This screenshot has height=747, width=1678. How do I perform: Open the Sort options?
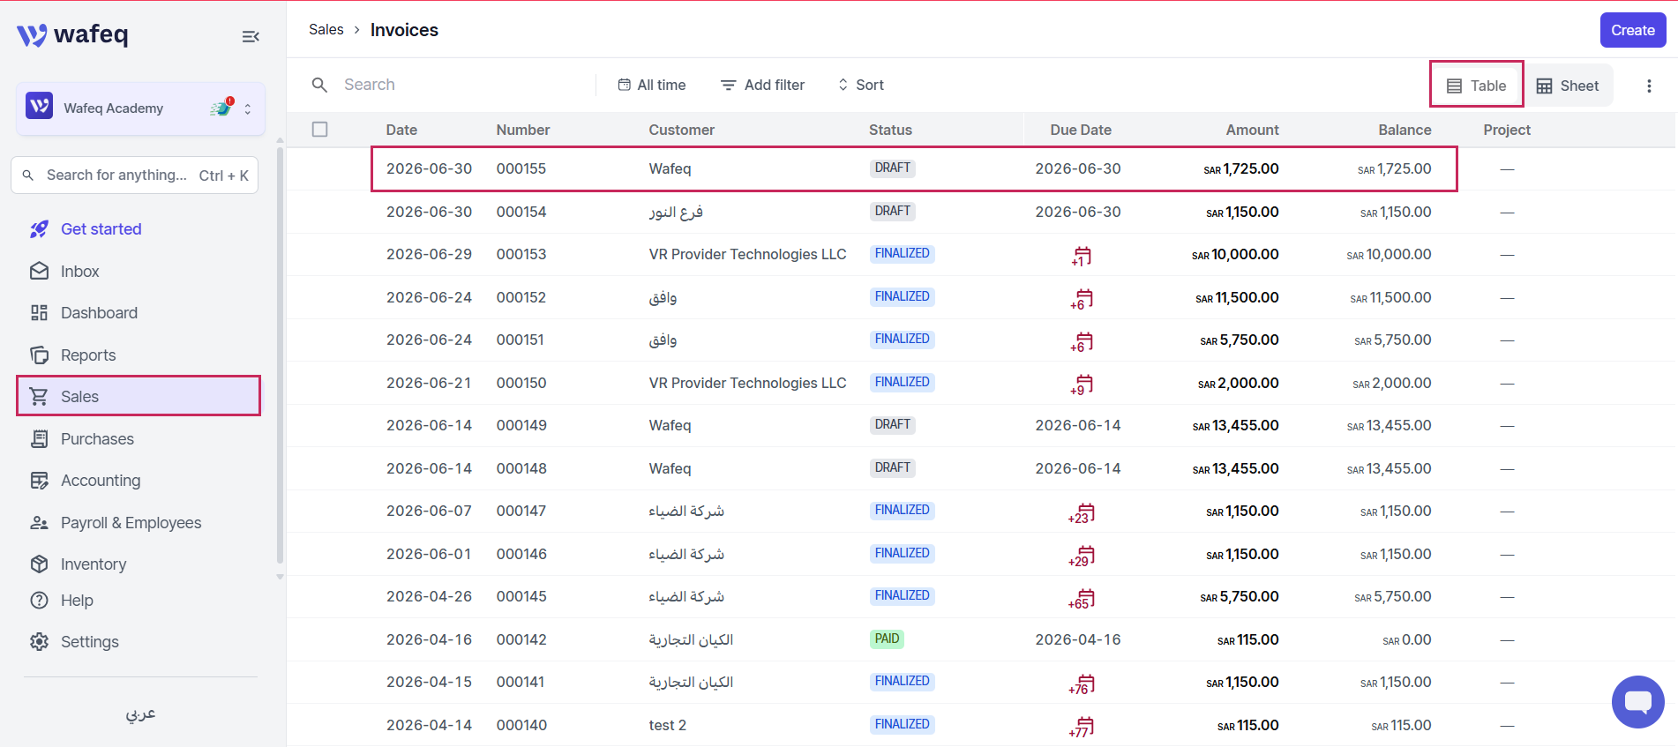860,85
